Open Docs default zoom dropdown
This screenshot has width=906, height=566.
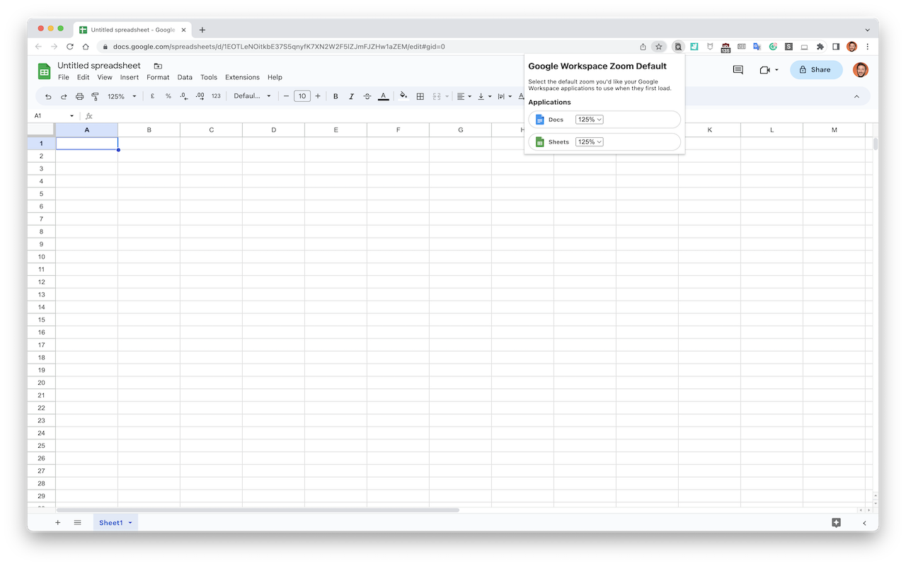pos(589,120)
